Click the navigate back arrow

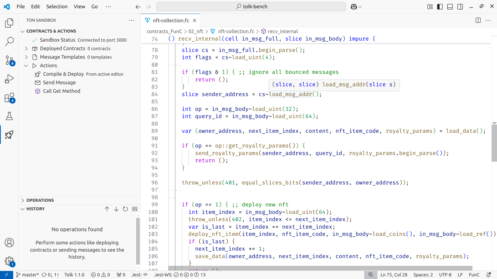pos(138,7)
